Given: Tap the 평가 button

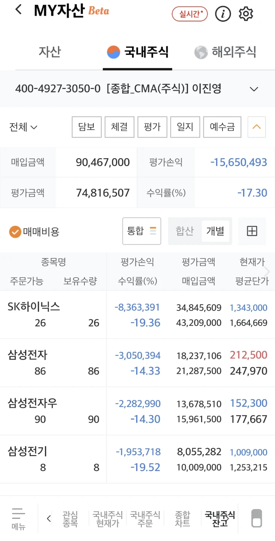Looking at the screenshot, I should (152, 127).
